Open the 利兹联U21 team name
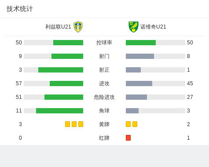This screenshot has width=209, height=167. (58, 27)
